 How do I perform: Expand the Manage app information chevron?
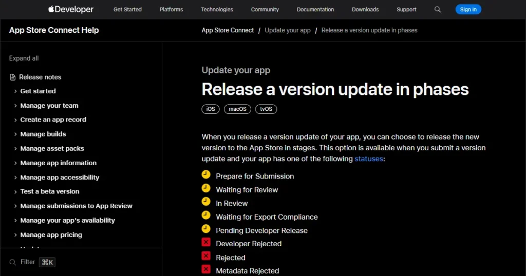click(15, 163)
